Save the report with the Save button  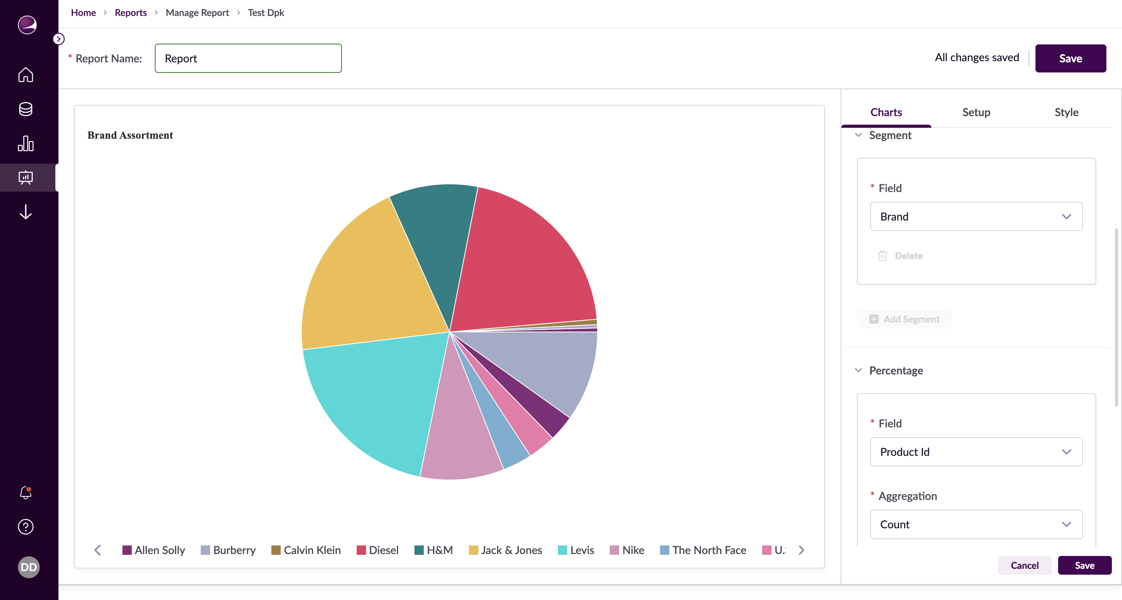click(x=1071, y=58)
